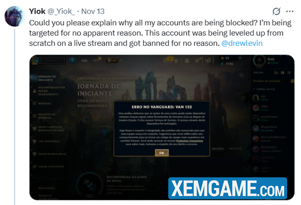Click OK in Vanguard error dialog
This screenshot has height=205, width=301.
162,153
